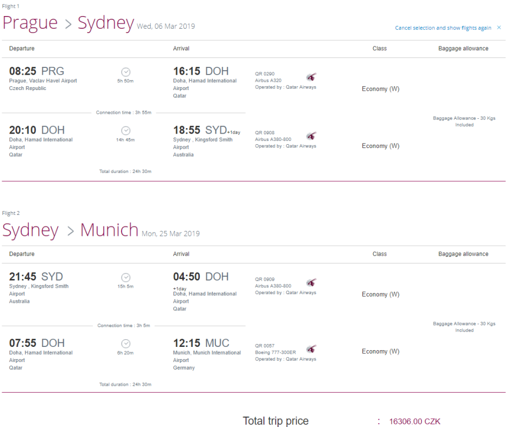Click the Sydney > Munich flight heading

(70, 229)
